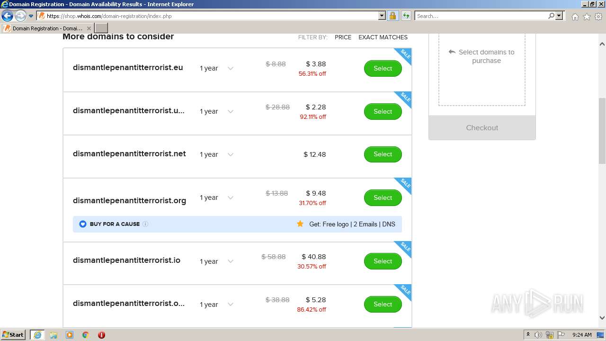
Task: Click the red stop-sign taskbar icon
Action: click(x=101, y=335)
